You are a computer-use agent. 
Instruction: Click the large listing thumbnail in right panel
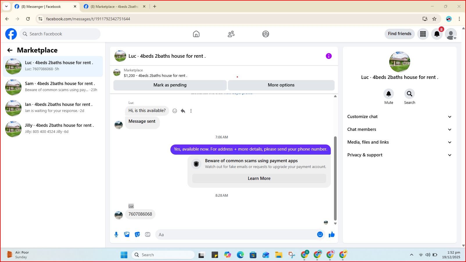[400, 62]
